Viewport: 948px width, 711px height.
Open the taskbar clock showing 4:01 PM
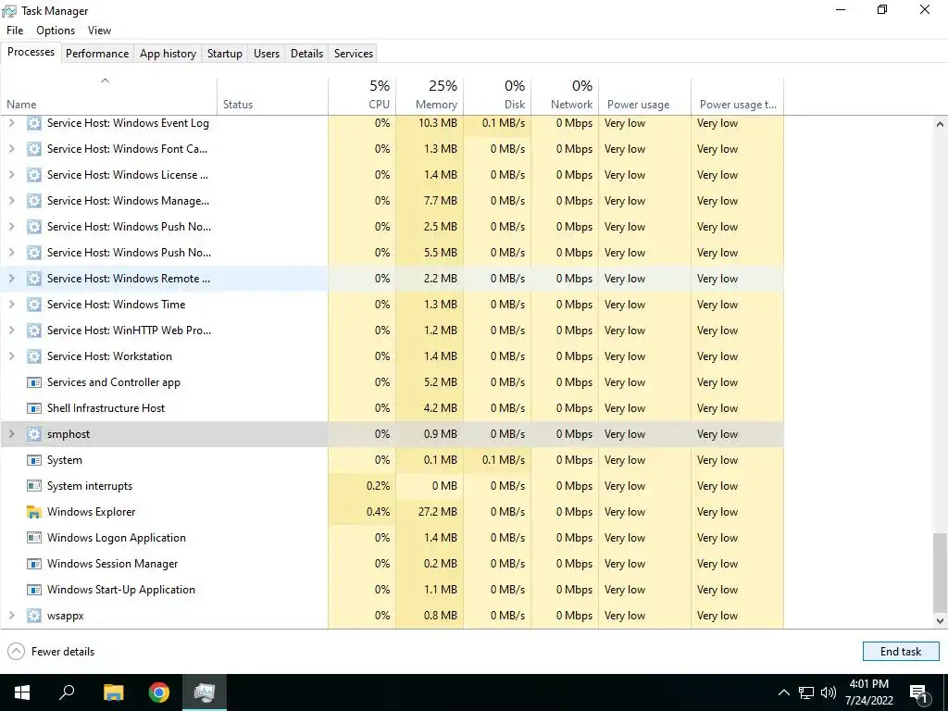[868, 692]
